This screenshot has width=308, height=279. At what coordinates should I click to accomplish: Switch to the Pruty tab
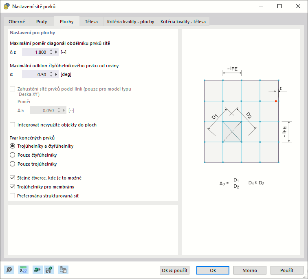pos(42,22)
